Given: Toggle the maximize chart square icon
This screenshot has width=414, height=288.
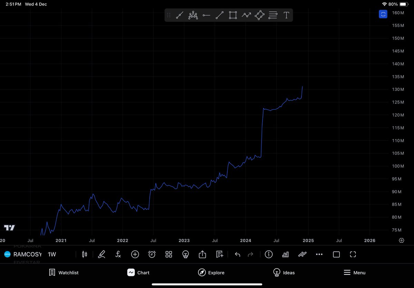Looking at the screenshot, I should pyautogui.click(x=336, y=255).
